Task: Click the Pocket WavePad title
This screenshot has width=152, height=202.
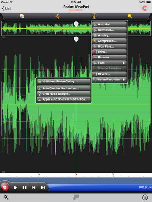Action: pos(76,7)
